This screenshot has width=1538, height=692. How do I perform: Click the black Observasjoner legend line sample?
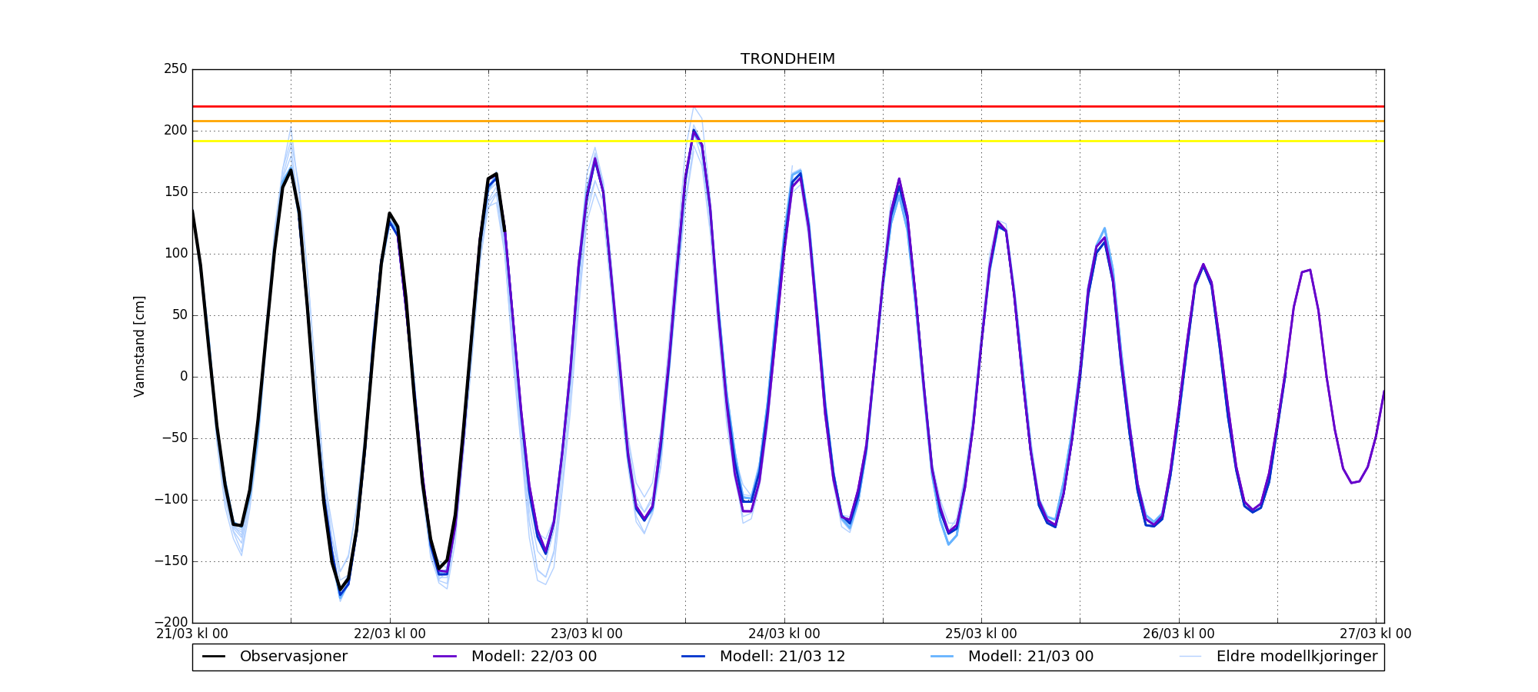214,657
